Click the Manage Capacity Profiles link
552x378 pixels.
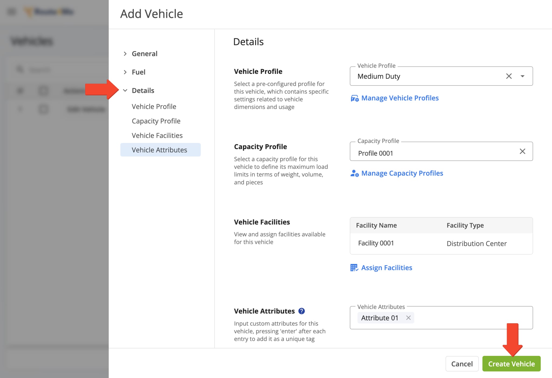402,173
